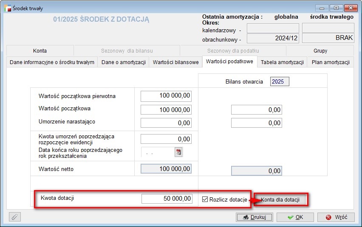This screenshot has width=362, height=227.
Task: Open the Konta tab
Action: pos(40,51)
